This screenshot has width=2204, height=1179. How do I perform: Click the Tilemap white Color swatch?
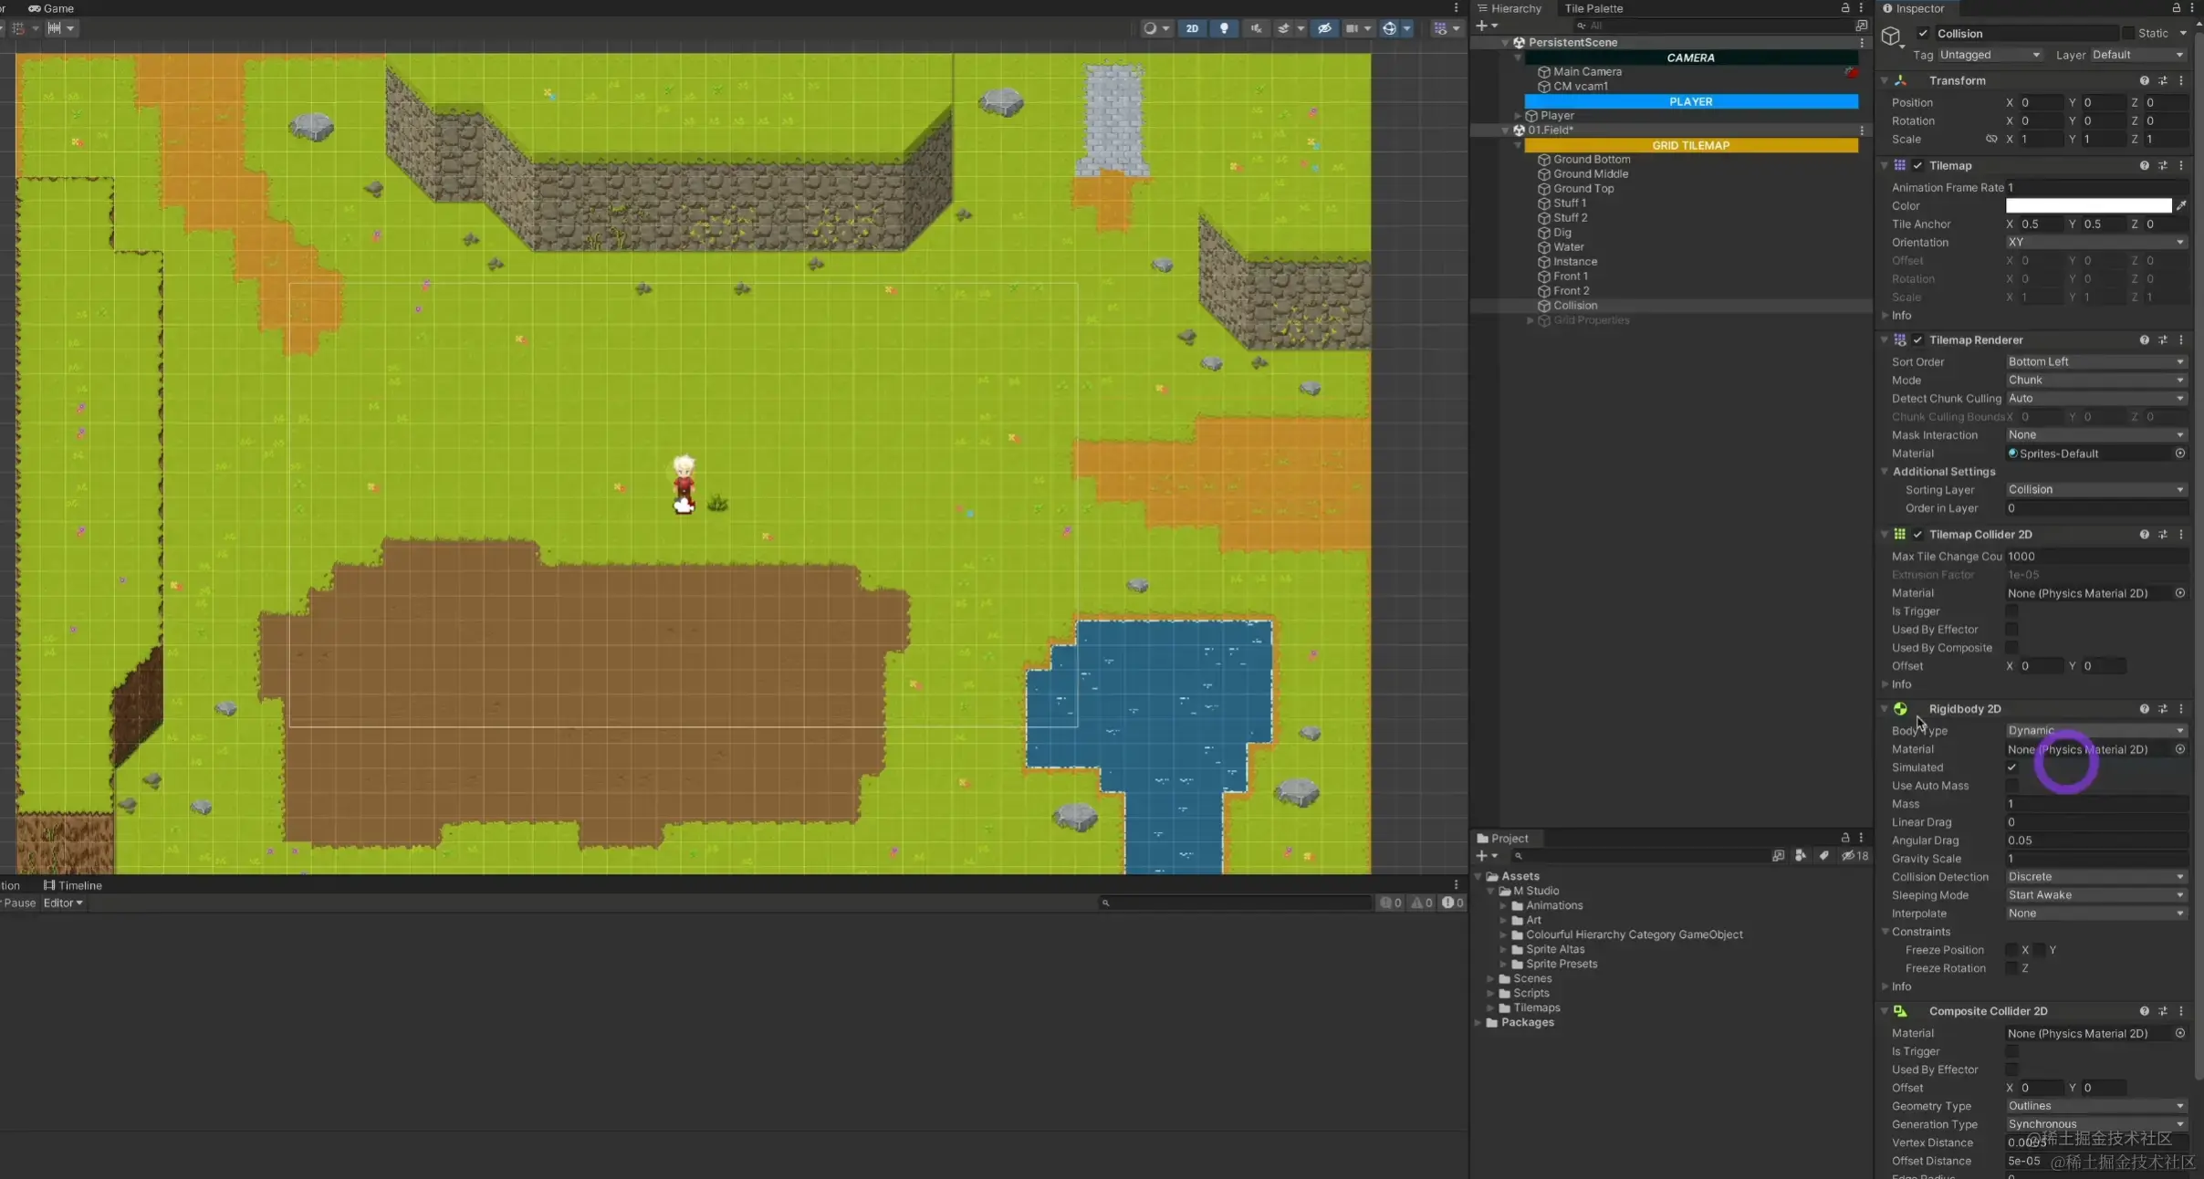[2088, 205]
